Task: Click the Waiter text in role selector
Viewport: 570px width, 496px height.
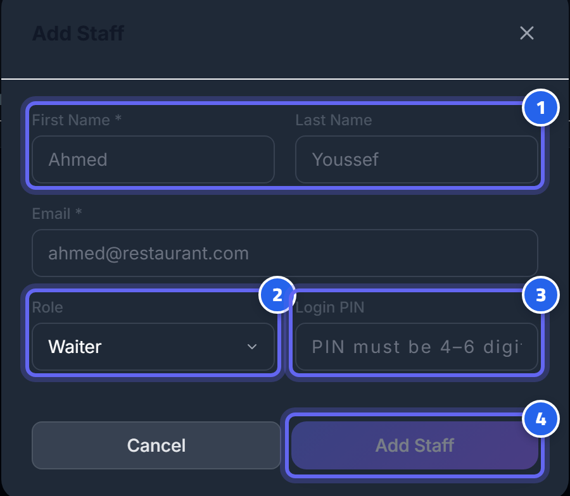Action: click(75, 347)
